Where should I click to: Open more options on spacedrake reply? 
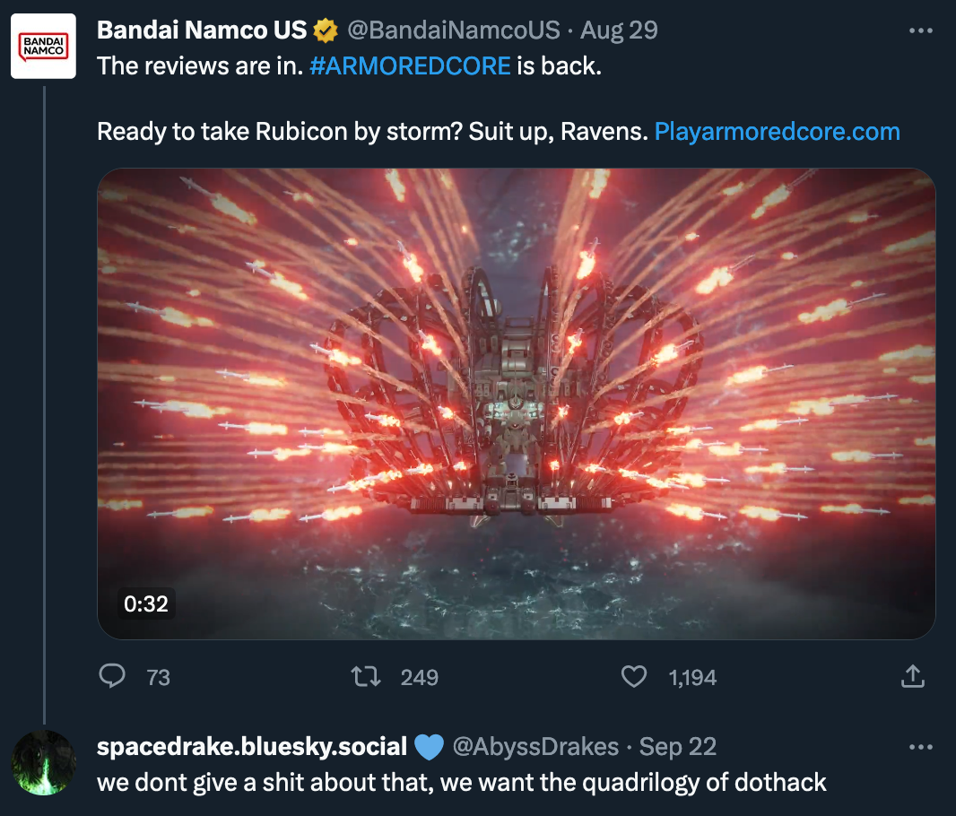tap(921, 747)
